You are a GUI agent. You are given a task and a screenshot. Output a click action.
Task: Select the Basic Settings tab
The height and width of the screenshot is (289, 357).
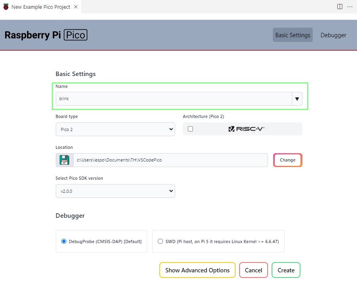293,35
